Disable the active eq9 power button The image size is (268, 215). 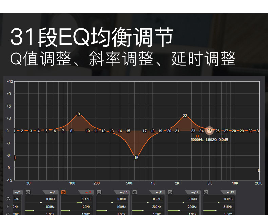point(63,192)
